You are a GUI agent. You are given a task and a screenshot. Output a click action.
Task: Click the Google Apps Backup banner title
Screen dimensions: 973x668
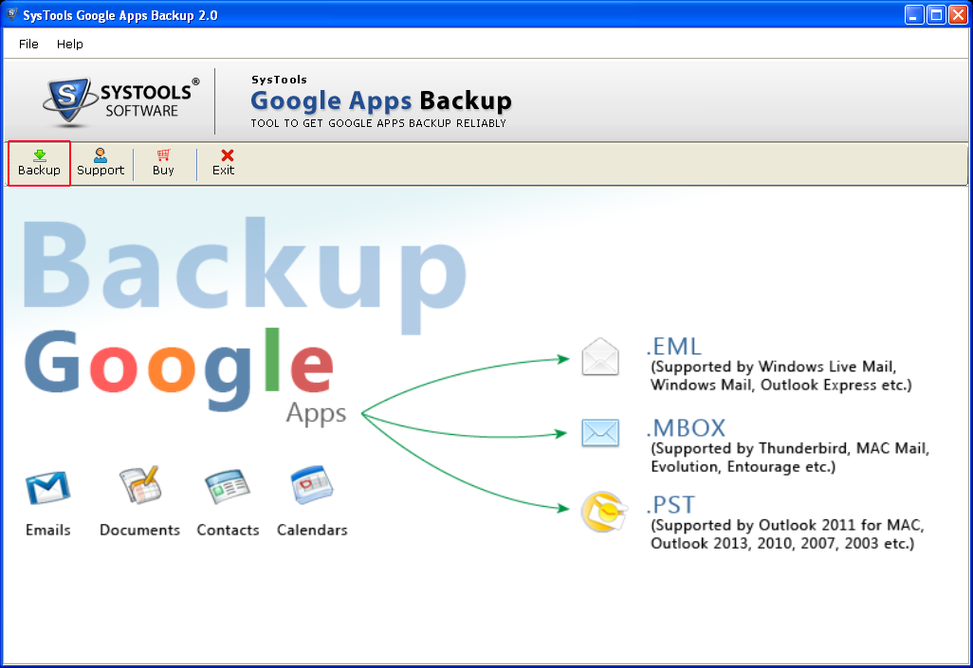click(381, 100)
